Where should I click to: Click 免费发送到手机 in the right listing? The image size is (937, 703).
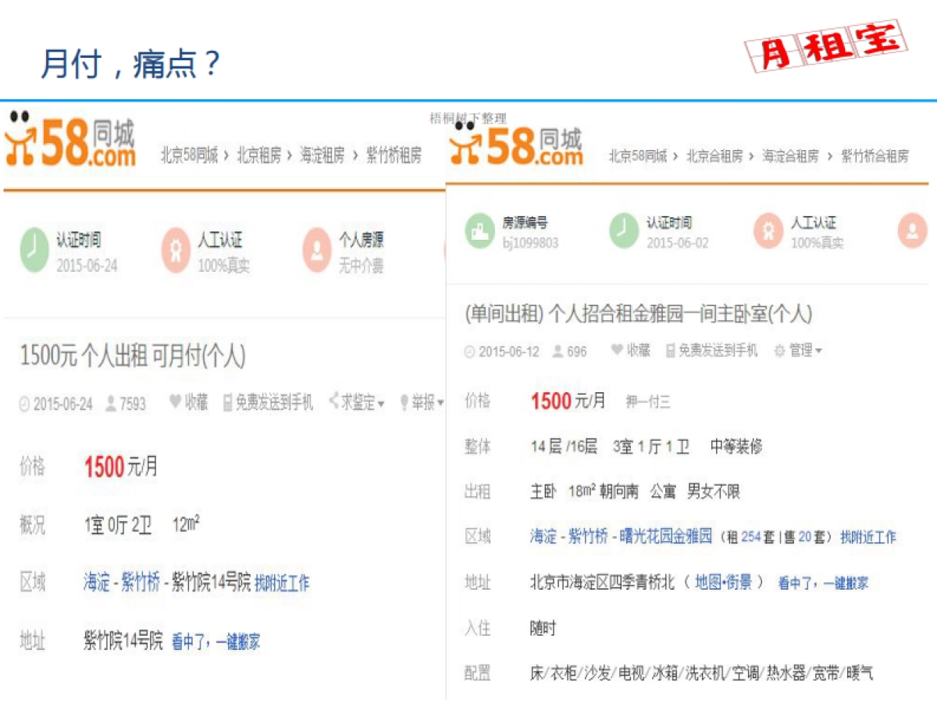click(711, 351)
